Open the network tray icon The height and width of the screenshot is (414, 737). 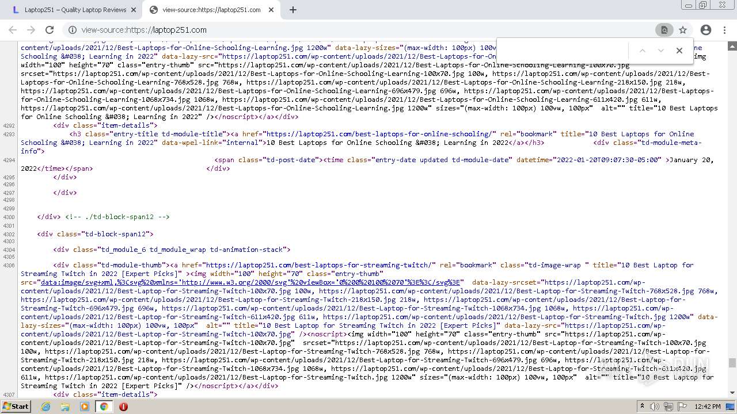[668, 407]
